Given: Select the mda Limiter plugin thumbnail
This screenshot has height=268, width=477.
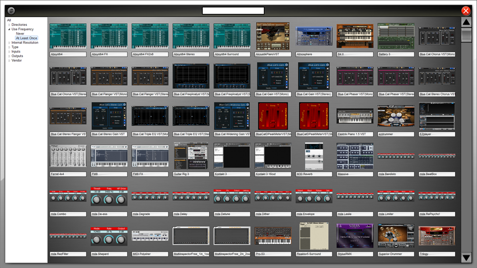Looking at the screenshot, I should (396, 197).
